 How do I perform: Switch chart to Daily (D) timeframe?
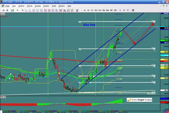(120, 10)
